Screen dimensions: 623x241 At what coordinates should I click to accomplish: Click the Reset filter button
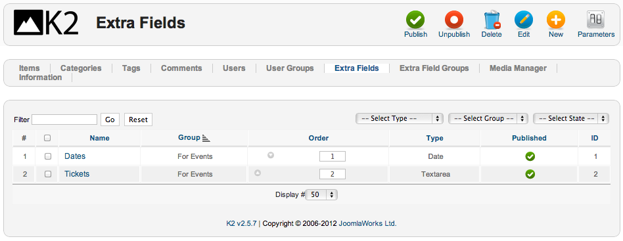tap(138, 120)
